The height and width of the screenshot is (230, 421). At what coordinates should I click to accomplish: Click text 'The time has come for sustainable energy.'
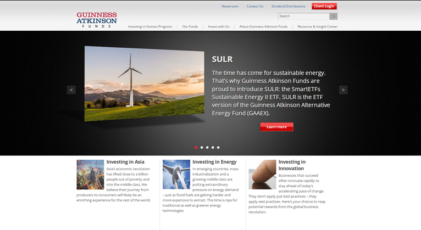pyautogui.click(x=269, y=73)
